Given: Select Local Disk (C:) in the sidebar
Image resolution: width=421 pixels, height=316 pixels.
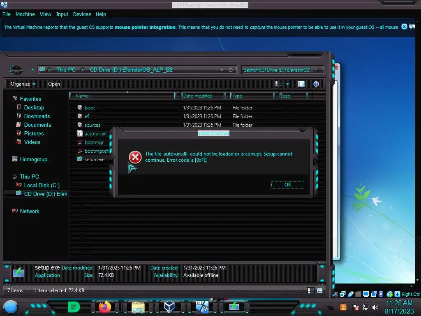Looking at the screenshot, I should coord(42,185).
